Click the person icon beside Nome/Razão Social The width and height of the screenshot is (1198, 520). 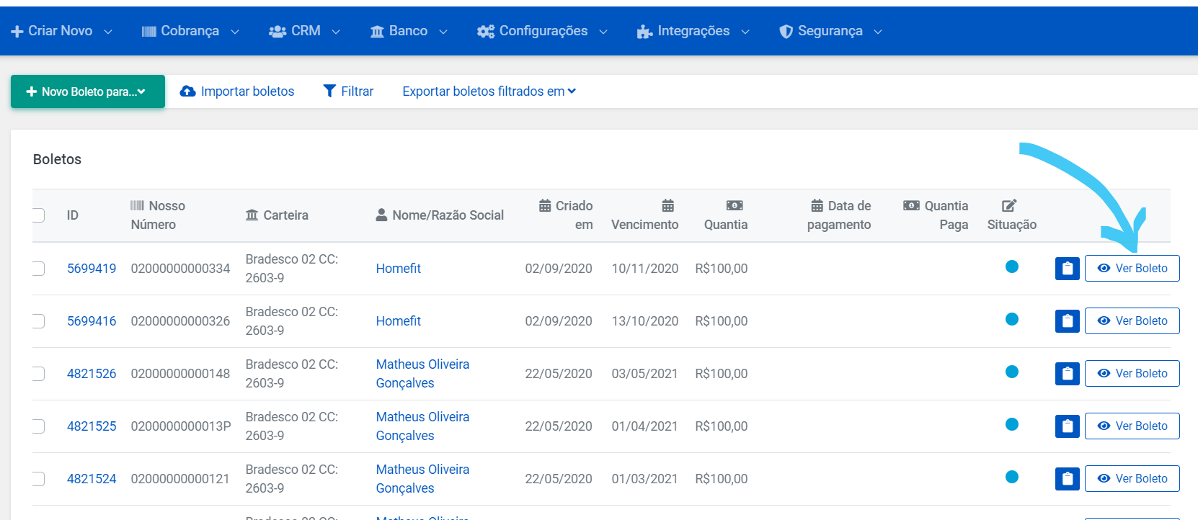click(381, 215)
